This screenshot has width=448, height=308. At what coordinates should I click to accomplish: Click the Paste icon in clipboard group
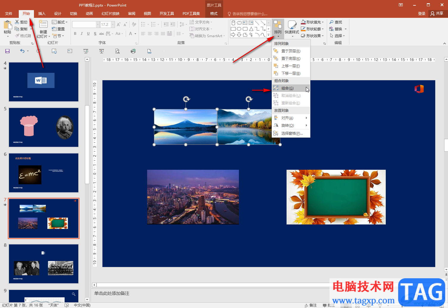coord(7,25)
